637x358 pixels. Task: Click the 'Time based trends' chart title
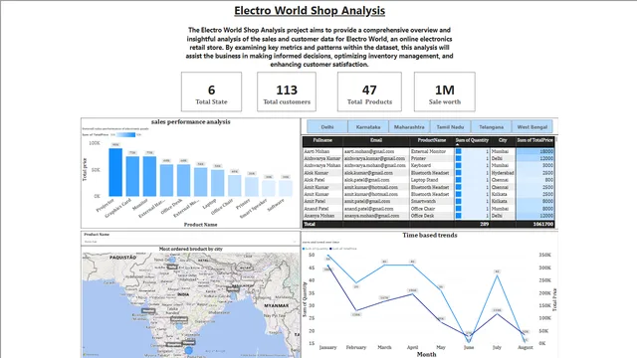coord(430,235)
